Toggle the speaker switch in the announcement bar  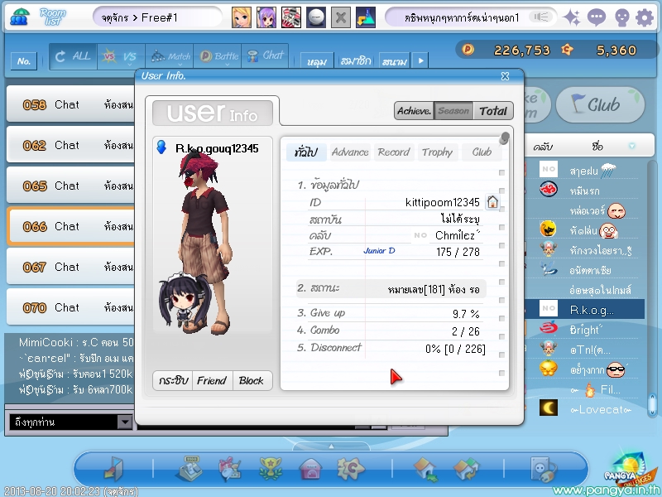coord(541,17)
